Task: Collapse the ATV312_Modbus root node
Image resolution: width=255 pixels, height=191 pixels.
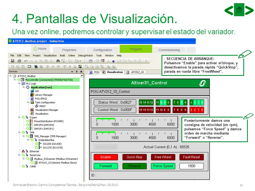Action: (10, 76)
